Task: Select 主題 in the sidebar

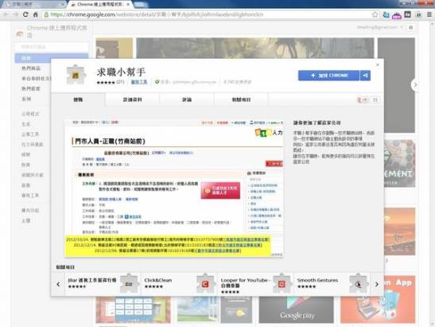Action: 26,220
